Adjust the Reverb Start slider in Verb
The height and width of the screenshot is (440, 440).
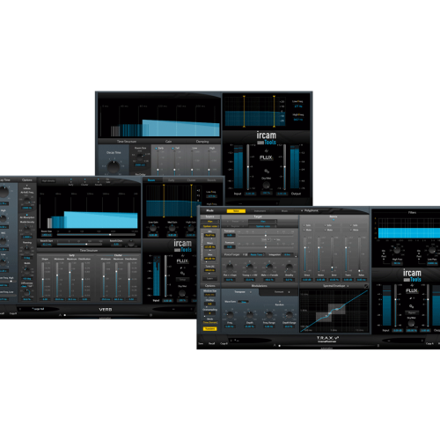point(79,244)
